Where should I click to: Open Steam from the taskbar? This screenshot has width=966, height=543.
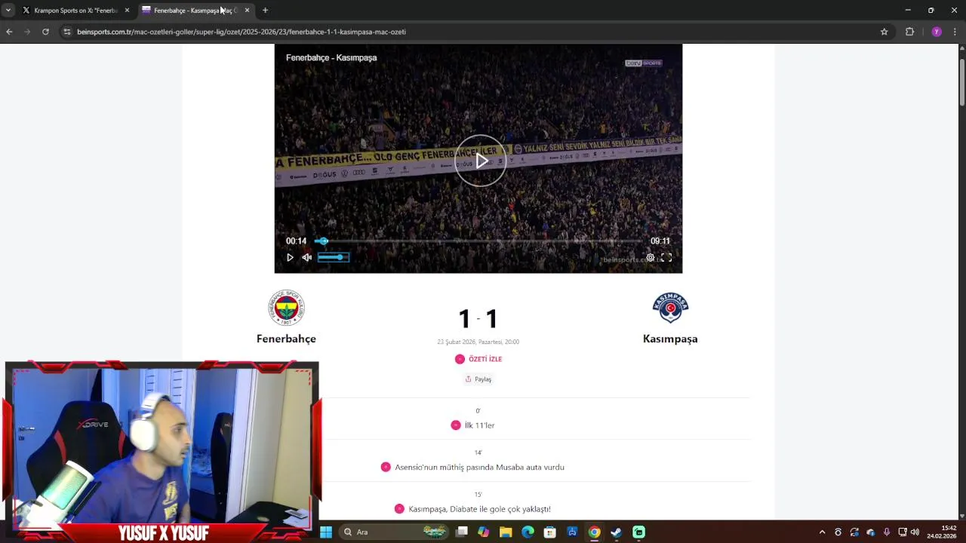pos(617,532)
